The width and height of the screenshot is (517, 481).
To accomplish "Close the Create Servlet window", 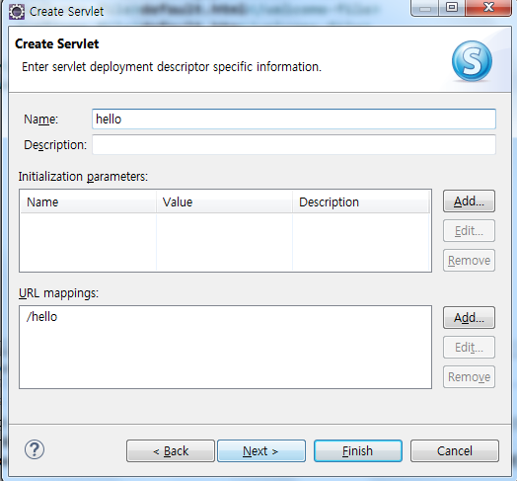I will tap(488, 7).
